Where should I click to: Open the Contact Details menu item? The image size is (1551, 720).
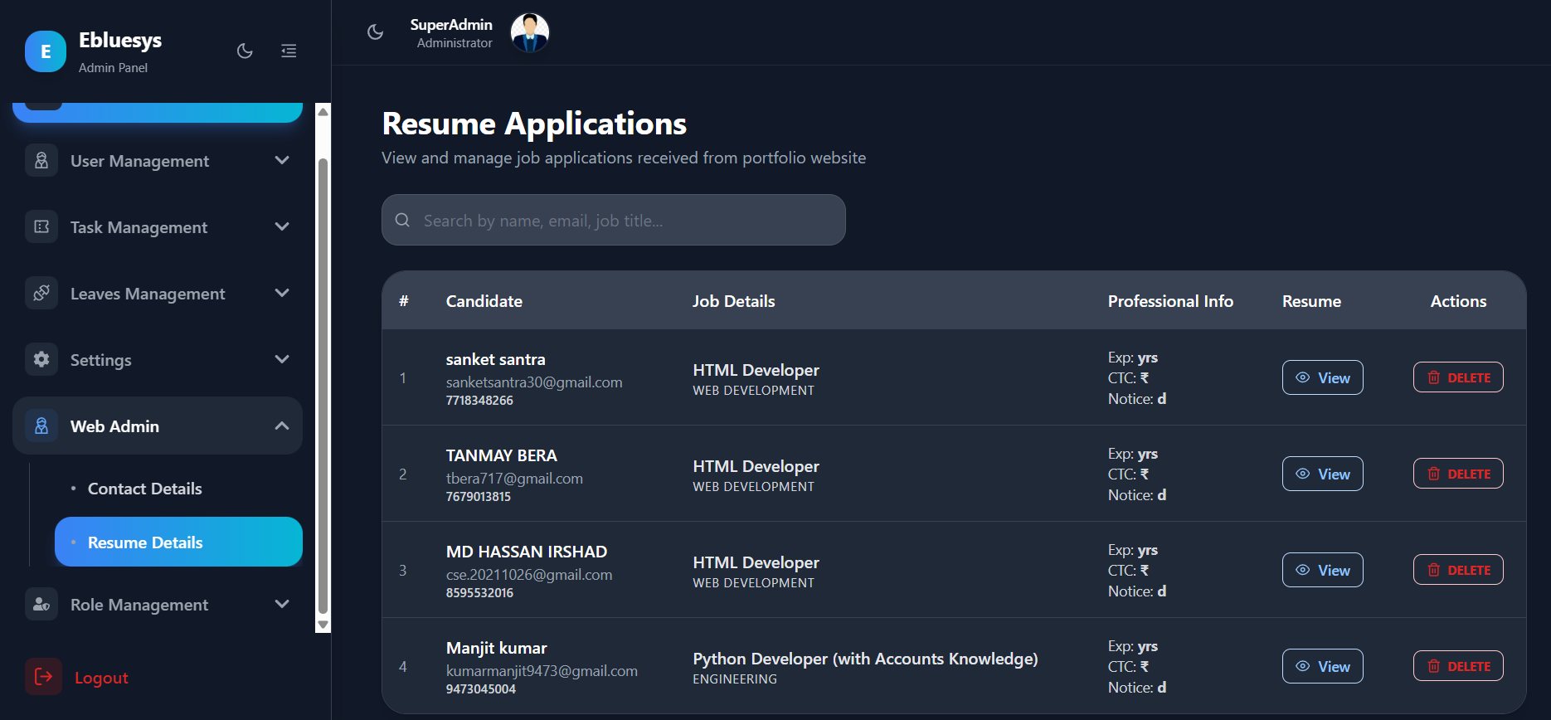145,489
